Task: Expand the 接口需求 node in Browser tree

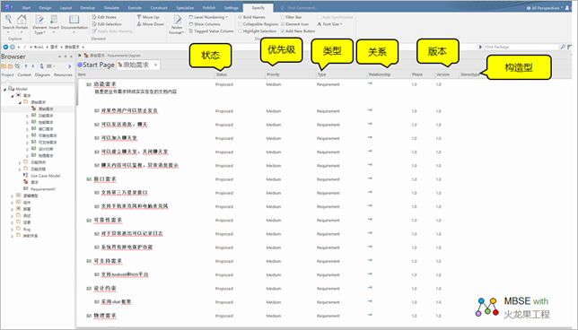Action: click(27, 129)
